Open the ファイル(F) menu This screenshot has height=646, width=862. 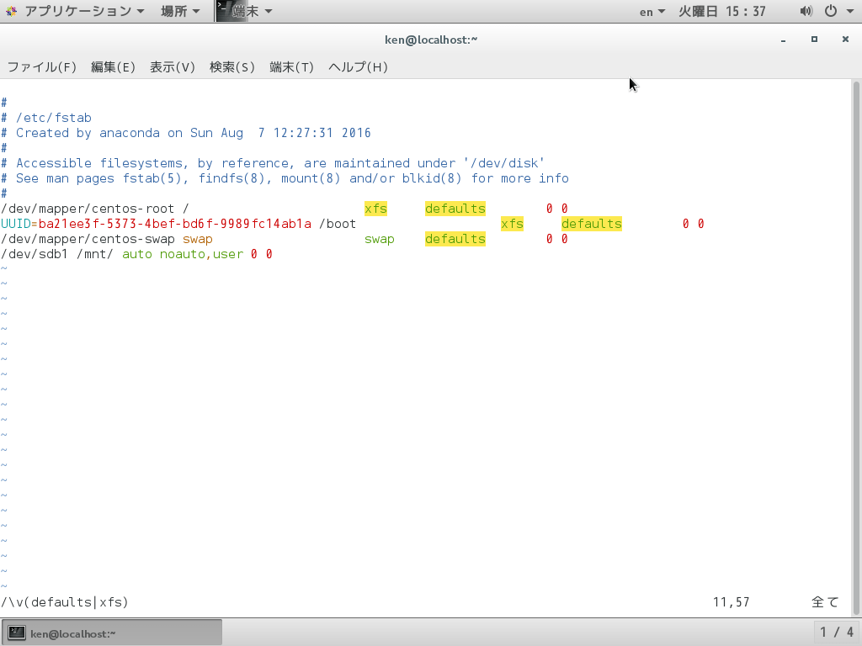pyautogui.click(x=42, y=66)
